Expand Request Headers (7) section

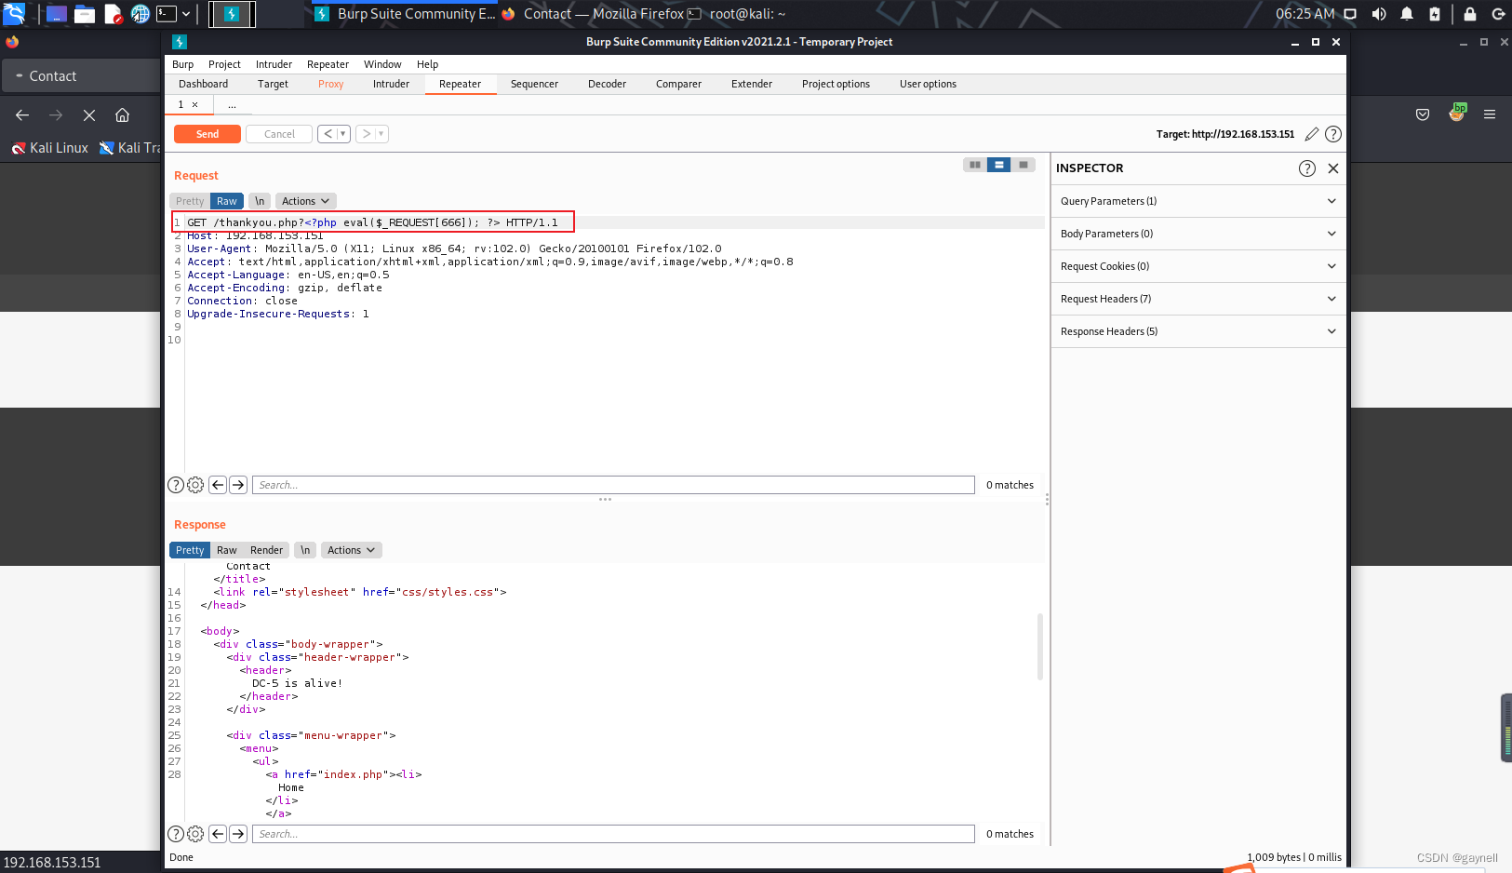coord(1198,299)
